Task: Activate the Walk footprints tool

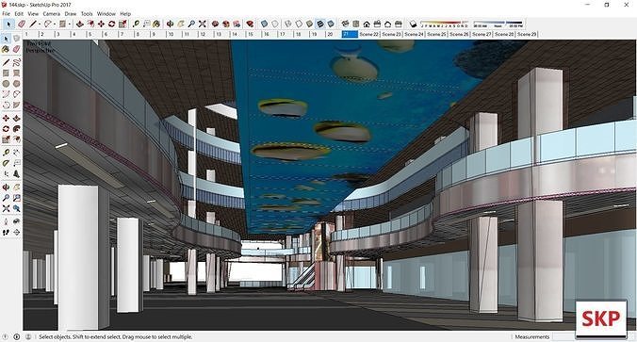Action: point(6,233)
